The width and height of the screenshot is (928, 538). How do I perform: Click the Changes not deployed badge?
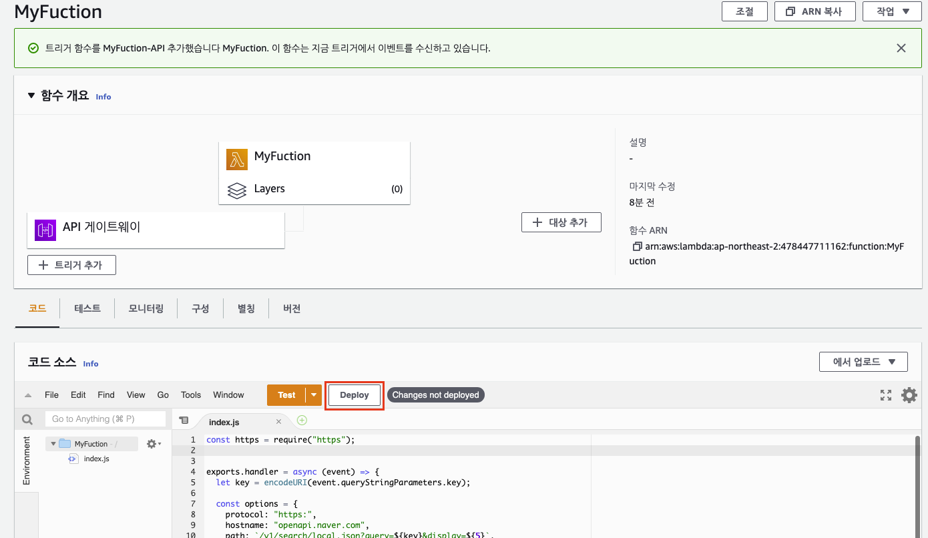pyautogui.click(x=436, y=395)
